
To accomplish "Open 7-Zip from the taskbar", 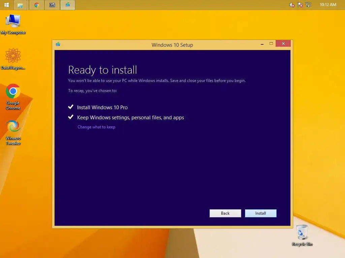I will pyautogui.click(x=52, y=5).
